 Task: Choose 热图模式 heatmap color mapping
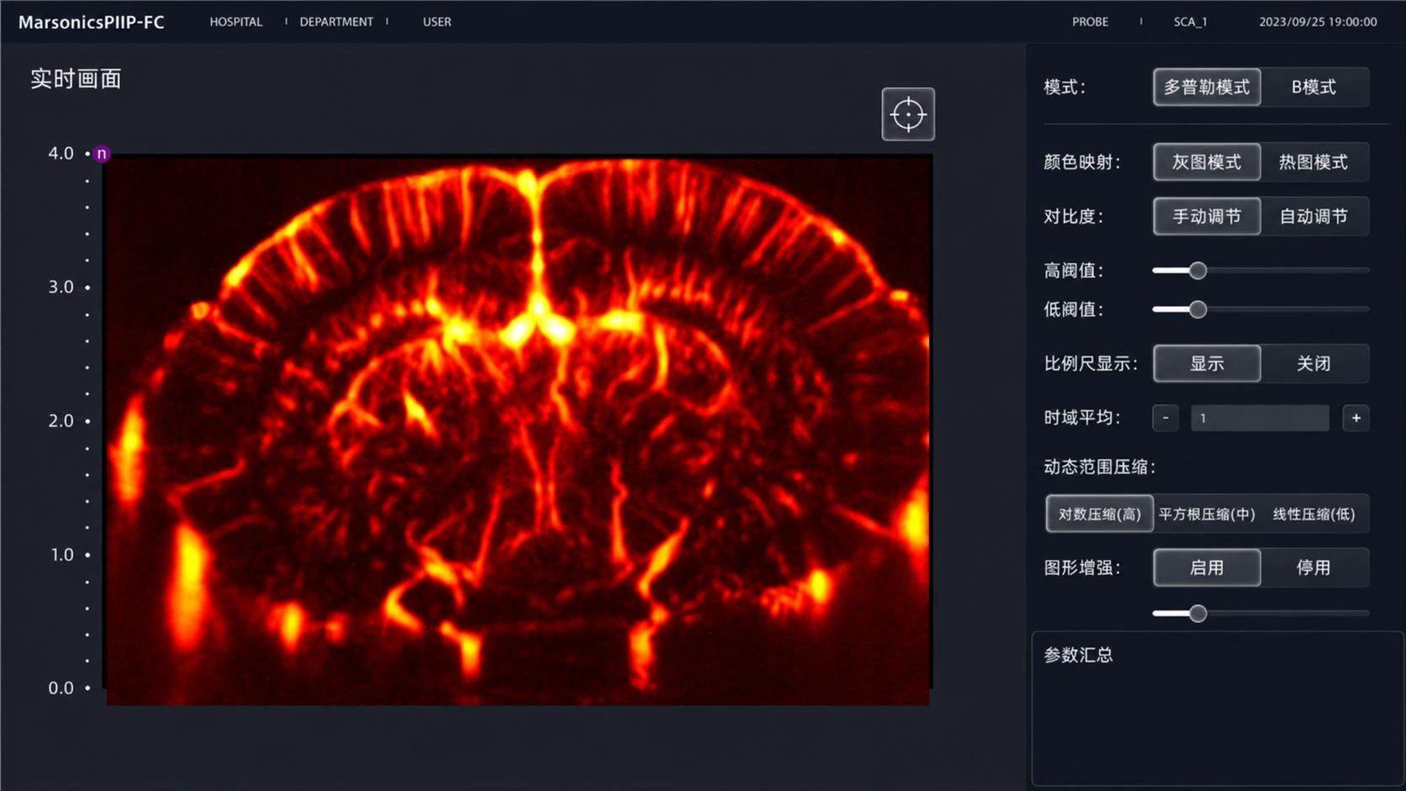click(1314, 162)
